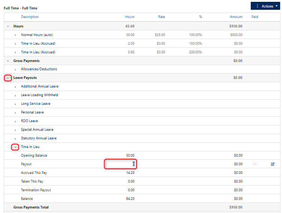The image size is (282, 213).
Task: Collapse the Hours section
Action: [8, 26]
